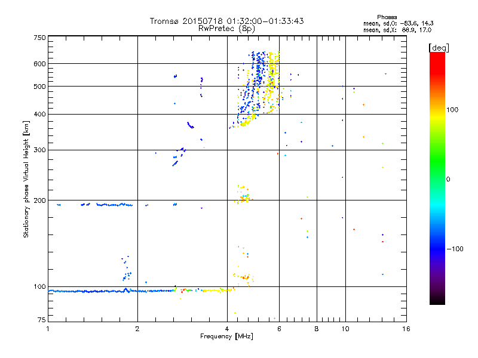Screen dimensions: 478x358
Task: Click the subtitle 'RwPretec (8p)'
Action: tap(226, 29)
